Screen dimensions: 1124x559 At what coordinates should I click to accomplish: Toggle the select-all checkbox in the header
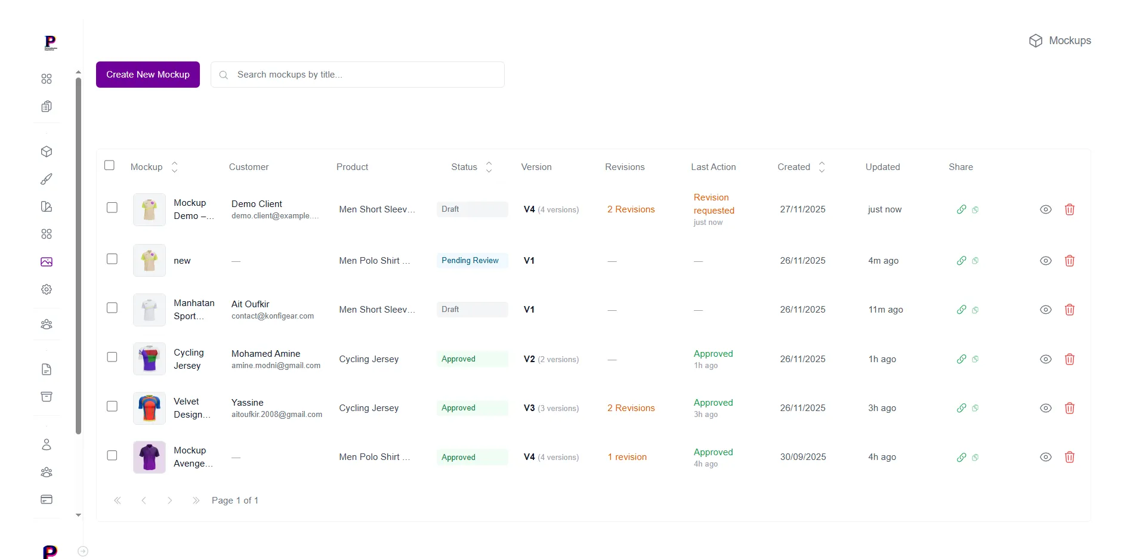(x=110, y=165)
